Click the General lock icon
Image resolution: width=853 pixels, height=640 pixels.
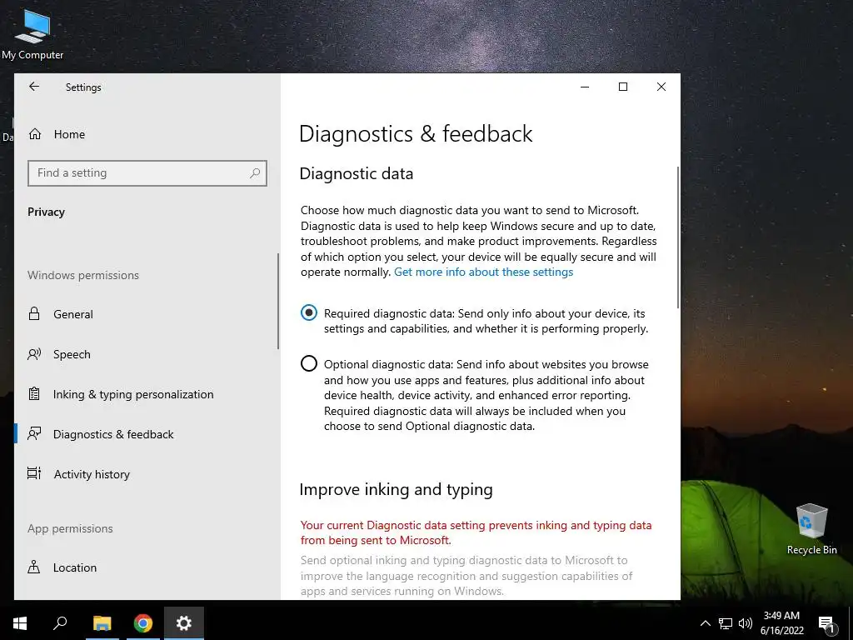click(33, 313)
